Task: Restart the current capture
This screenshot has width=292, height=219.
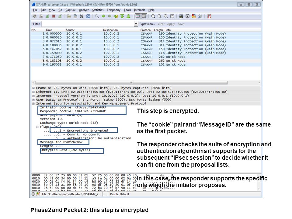Action: pyautogui.click(x=60, y=16)
